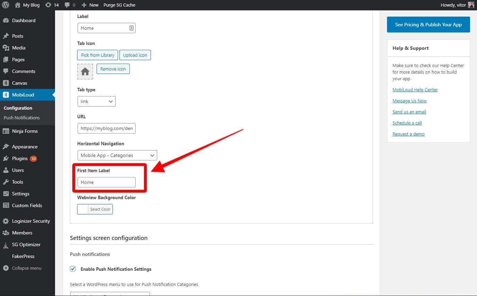Click the Loginizer Security gear icon
Viewport: 477px width, 296px height.
(6, 221)
